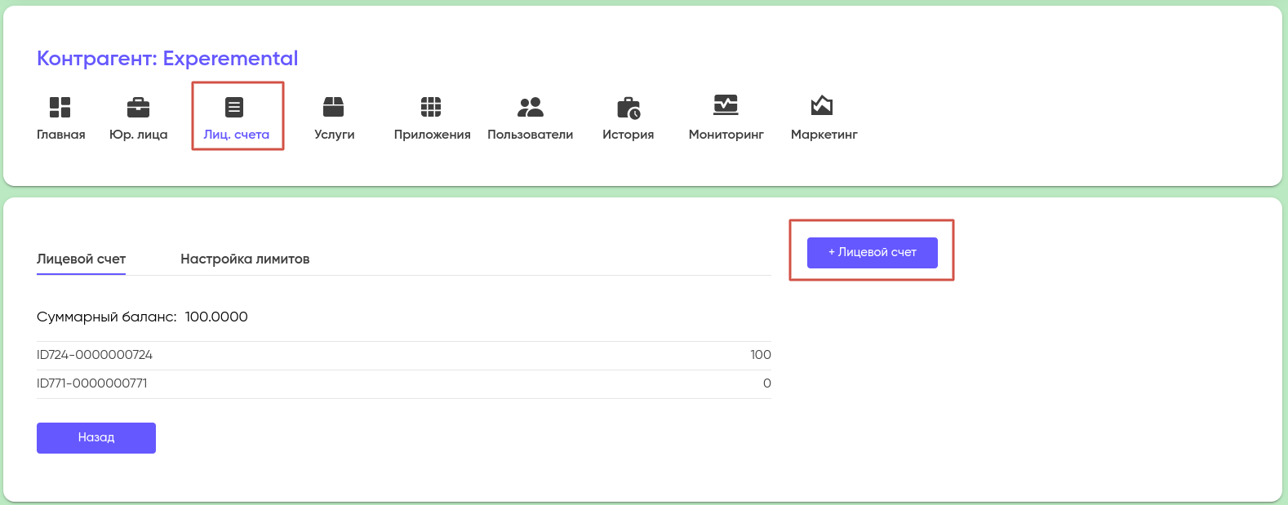Open the Услуги box icon
The image size is (1288, 505).
[334, 107]
